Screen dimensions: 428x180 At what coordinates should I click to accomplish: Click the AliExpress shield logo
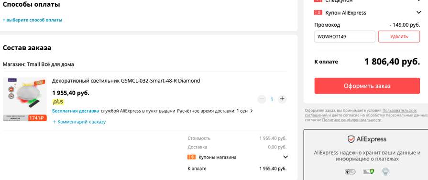(x=351, y=139)
